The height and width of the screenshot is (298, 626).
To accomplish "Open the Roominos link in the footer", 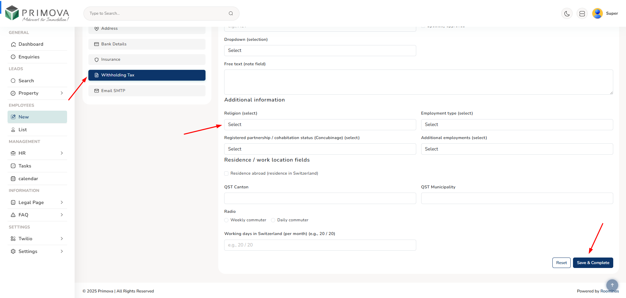I will click(610, 291).
